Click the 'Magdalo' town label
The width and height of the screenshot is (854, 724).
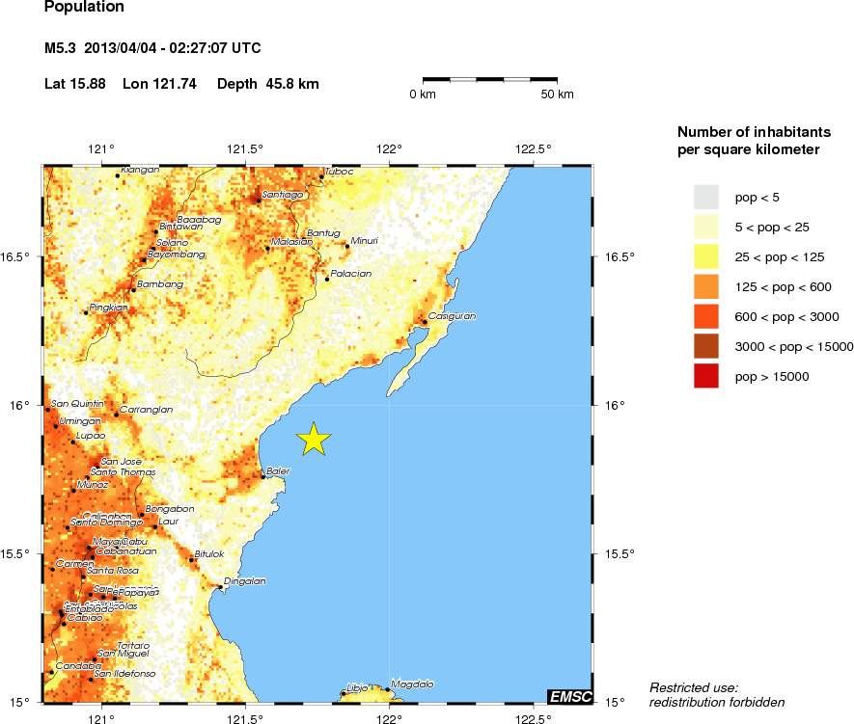(412, 684)
